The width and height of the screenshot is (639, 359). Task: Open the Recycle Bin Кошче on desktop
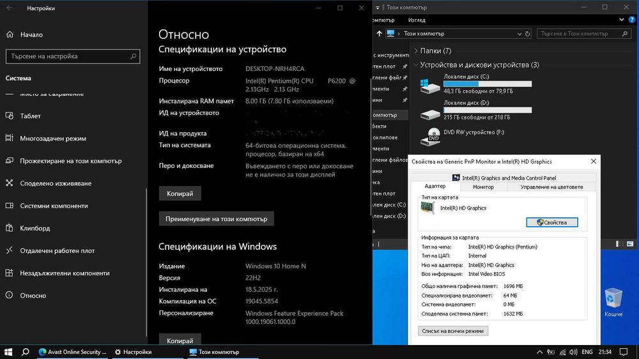(x=613, y=302)
